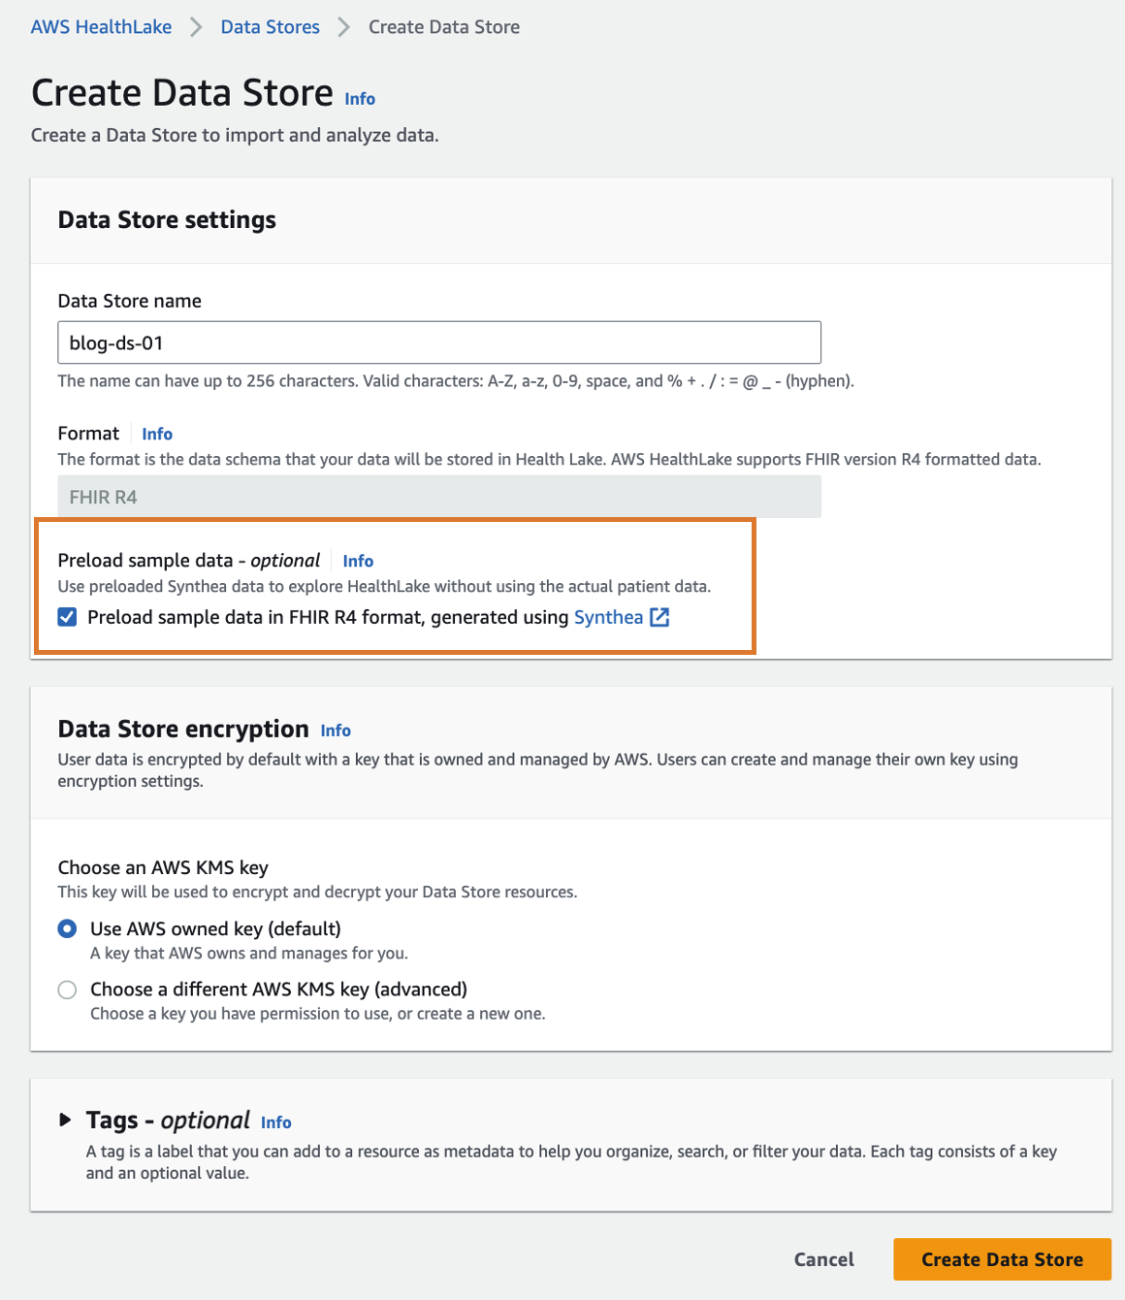Open Info link next to Format
This screenshot has width=1125, height=1300.
coord(157,434)
